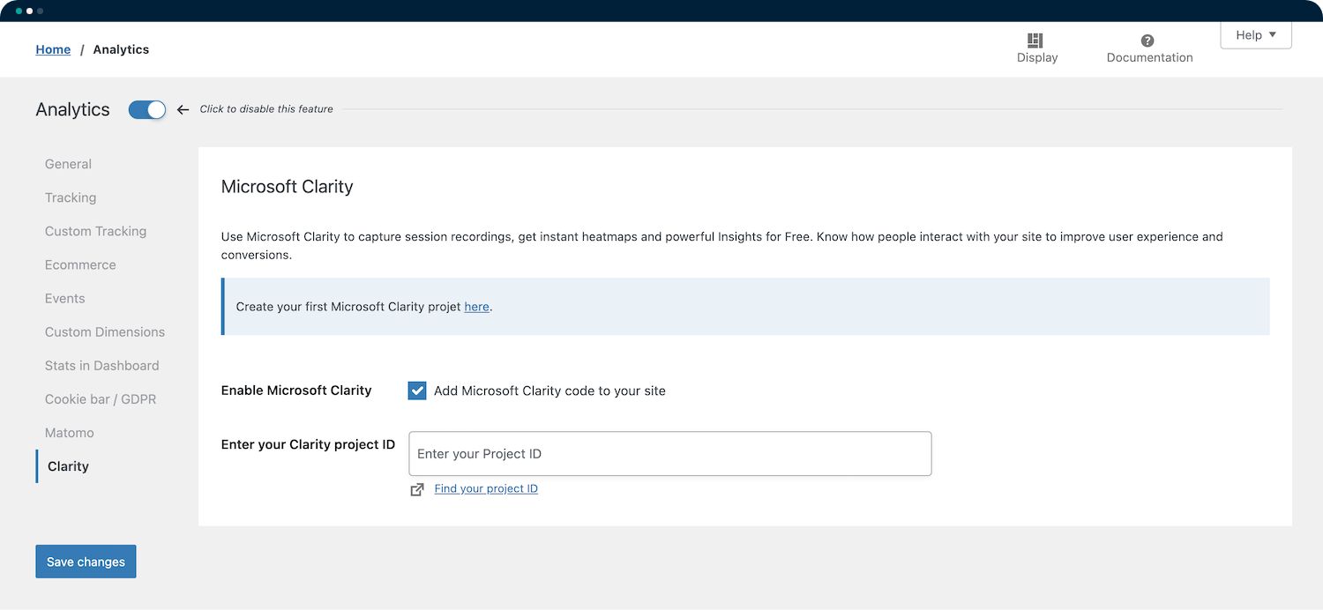
Task: Open the Documentation question-mark icon
Action: [x=1147, y=41]
